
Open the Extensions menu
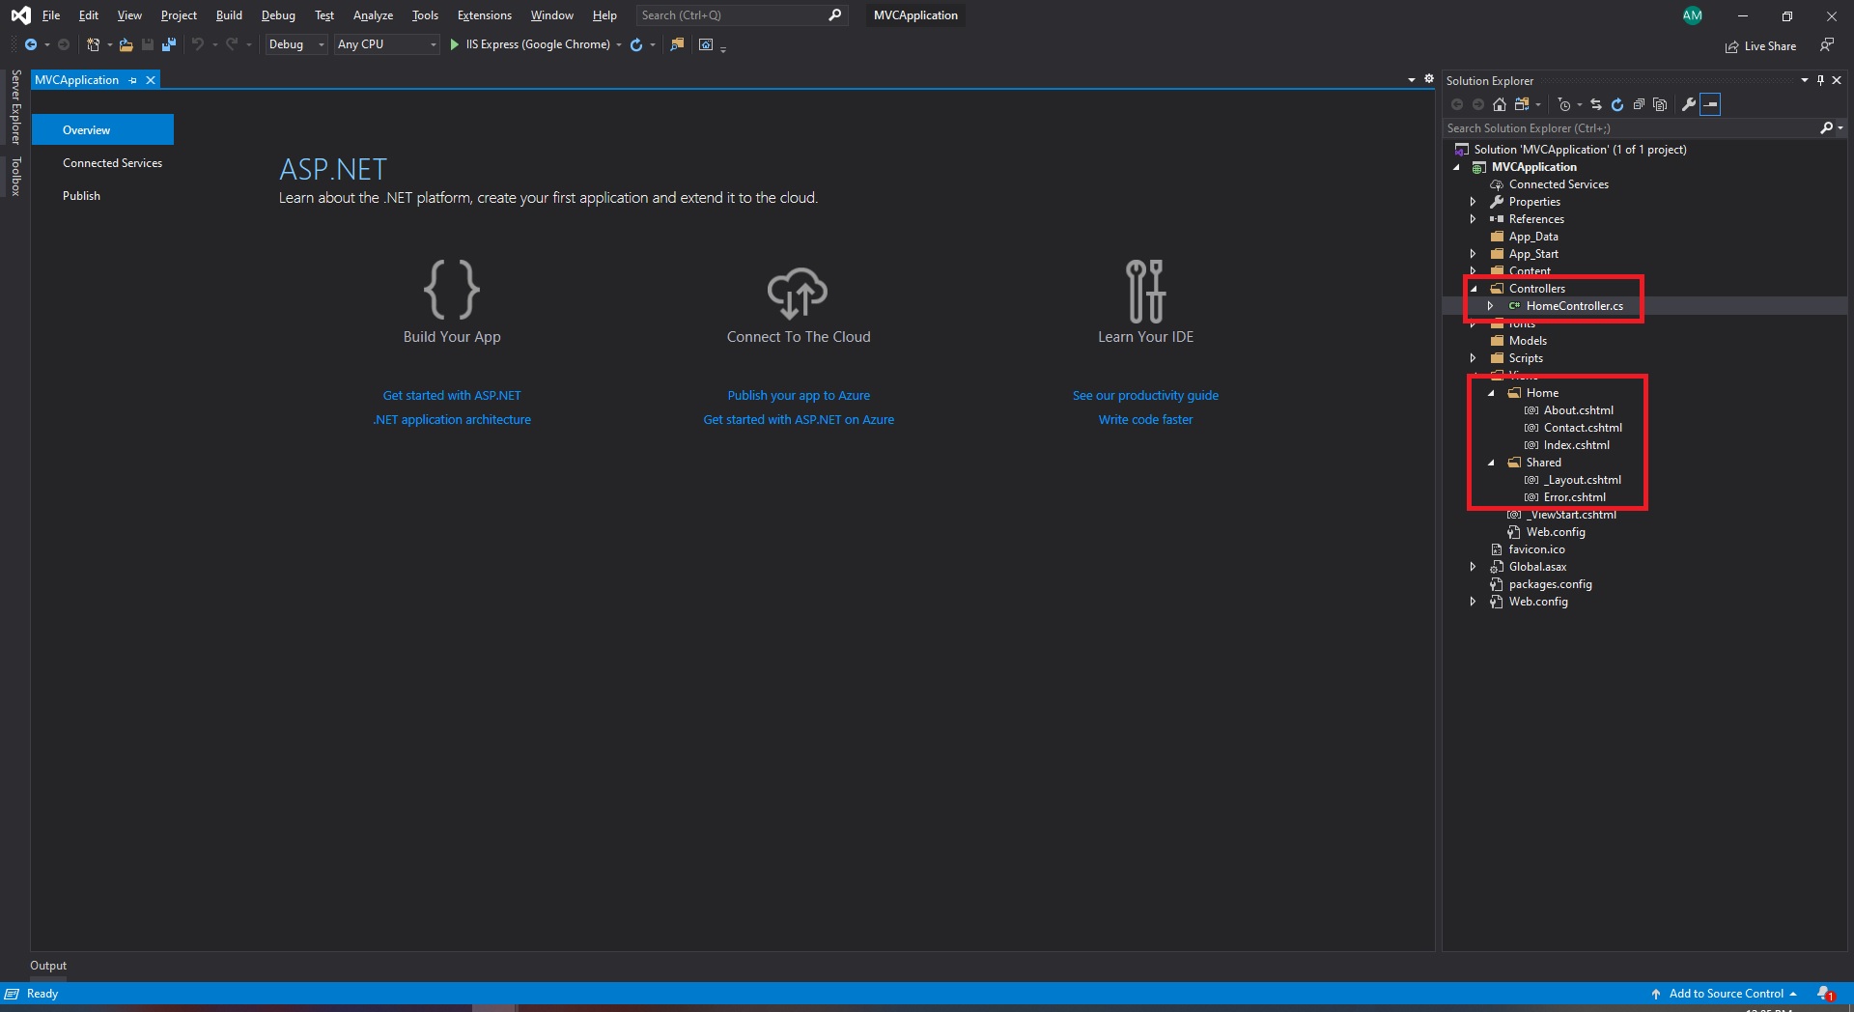pyautogui.click(x=485, y=15)
